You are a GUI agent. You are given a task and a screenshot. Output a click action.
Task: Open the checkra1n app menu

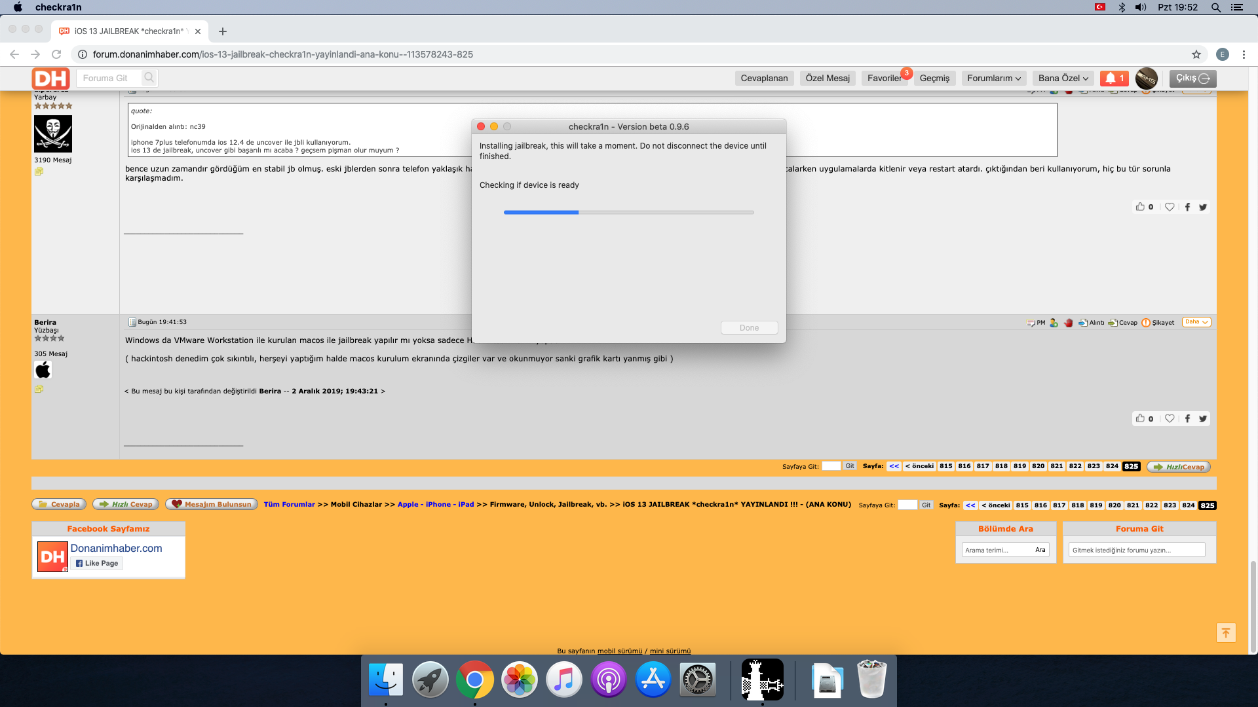click(58, 7)
